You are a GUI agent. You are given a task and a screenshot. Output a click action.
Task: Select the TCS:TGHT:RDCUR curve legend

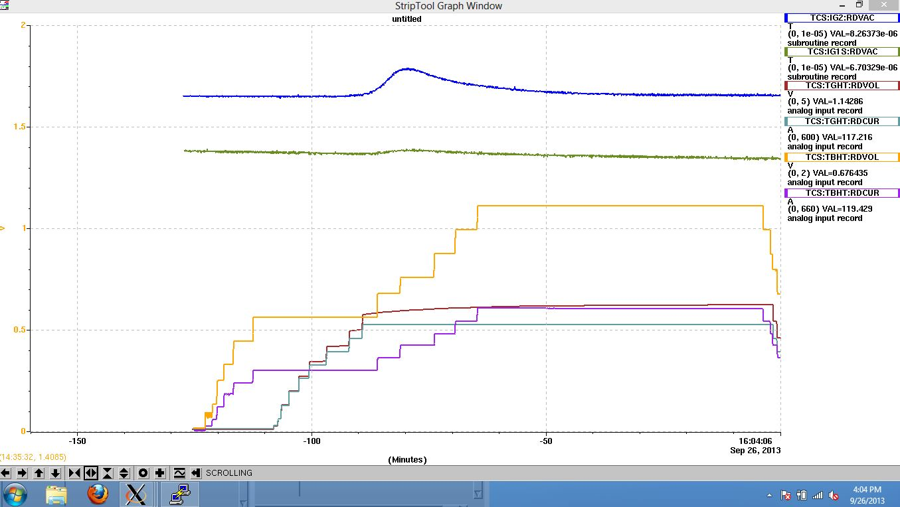coord(842,121)
